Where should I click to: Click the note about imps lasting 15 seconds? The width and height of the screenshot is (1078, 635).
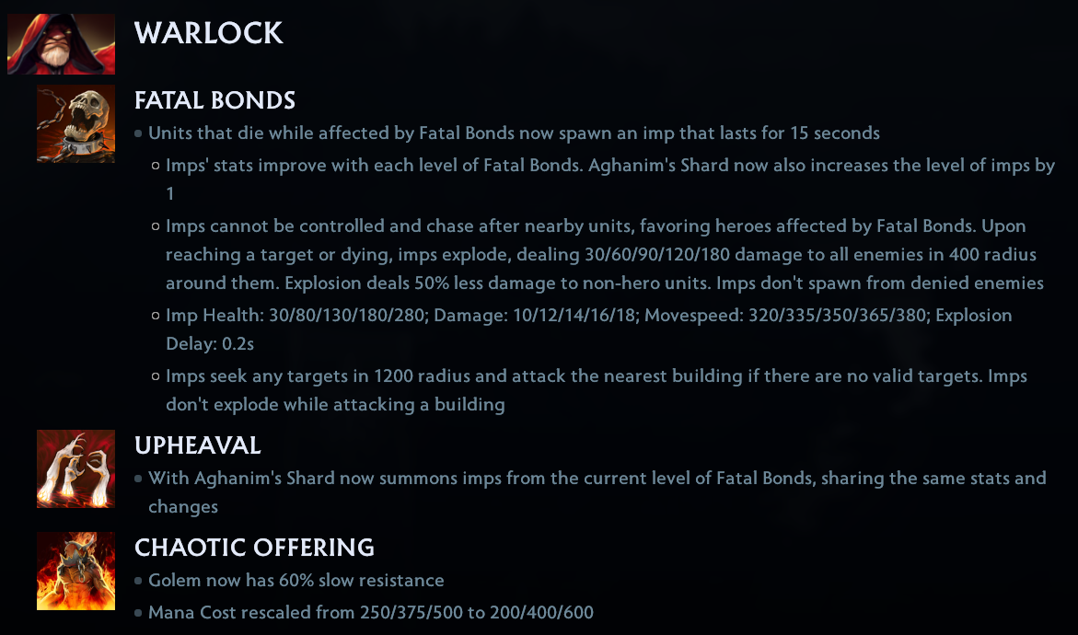click(514, 133)
